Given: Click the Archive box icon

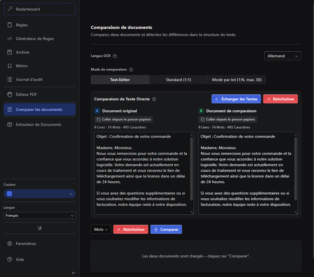Looking at the screenshot, I should tap(10, 52).
